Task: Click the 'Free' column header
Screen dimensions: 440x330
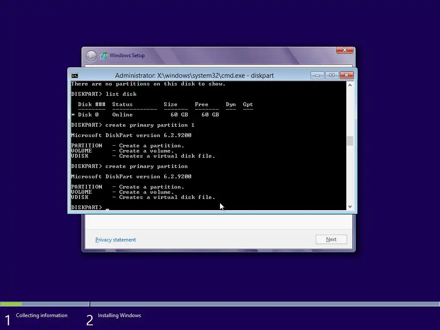Action: coord(202,104)
